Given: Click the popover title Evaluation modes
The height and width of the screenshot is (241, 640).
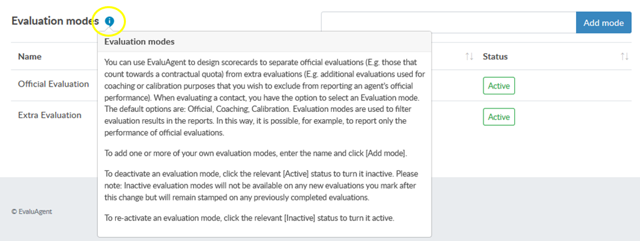Looking at the screenshot, I should coord(140,41).
